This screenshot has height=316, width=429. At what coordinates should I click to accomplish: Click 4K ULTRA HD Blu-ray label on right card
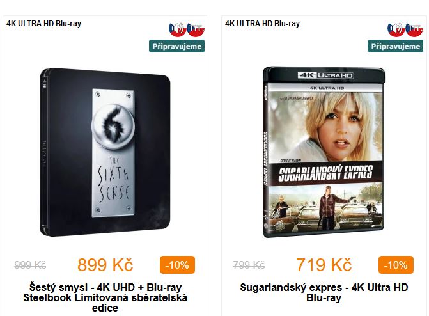coord(262,24)
